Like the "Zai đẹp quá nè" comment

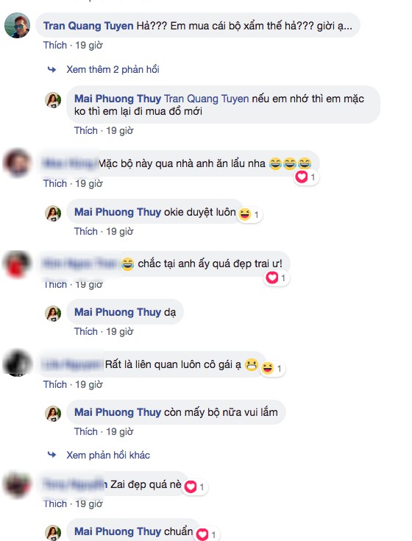55,504
